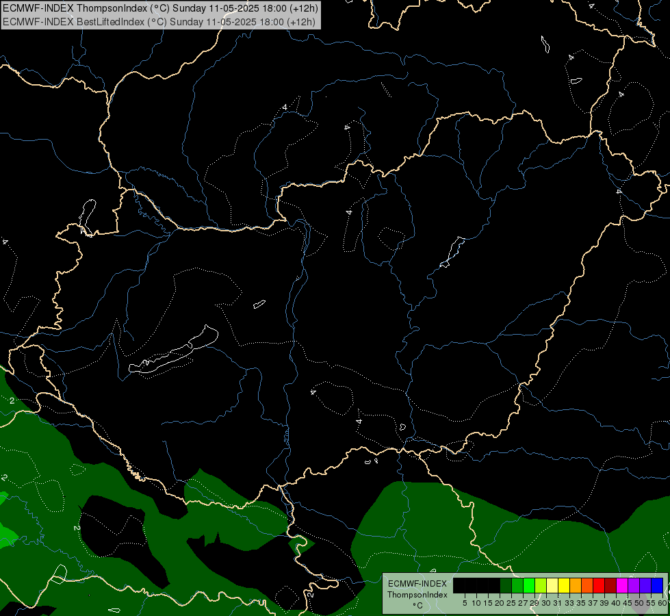The image size is (670, 616).
Task: Click the ThompsonIndex title line at top
Action: 160,8
